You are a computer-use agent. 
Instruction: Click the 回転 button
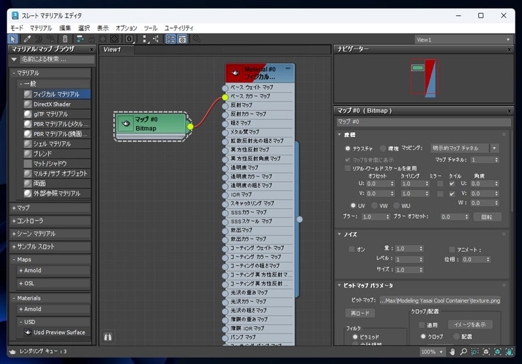pyautogui.click(x=487, y=217)
